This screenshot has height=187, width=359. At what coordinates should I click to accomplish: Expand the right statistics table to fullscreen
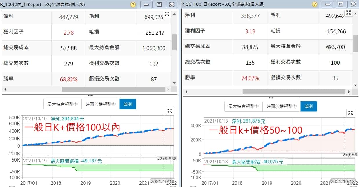tap(349, 13)
